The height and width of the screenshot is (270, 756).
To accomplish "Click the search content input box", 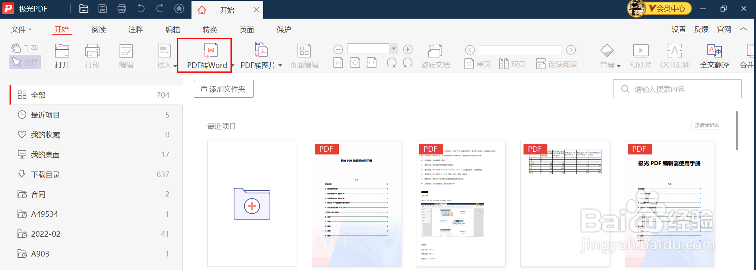I will tap(677, 89).
